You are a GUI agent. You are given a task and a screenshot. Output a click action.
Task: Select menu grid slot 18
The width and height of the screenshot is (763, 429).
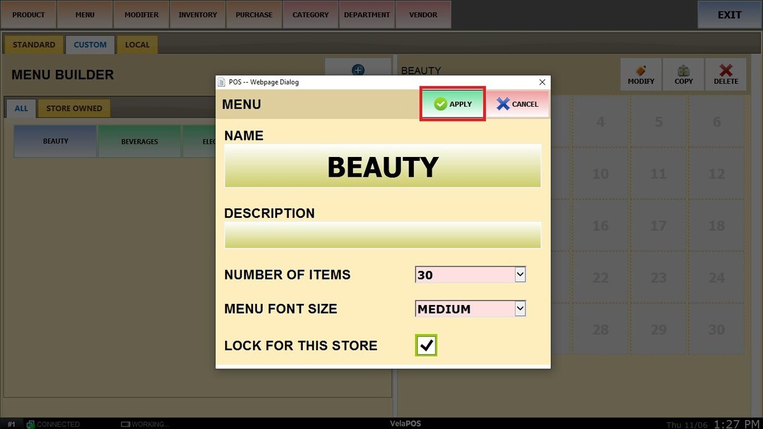pos(717,226)
